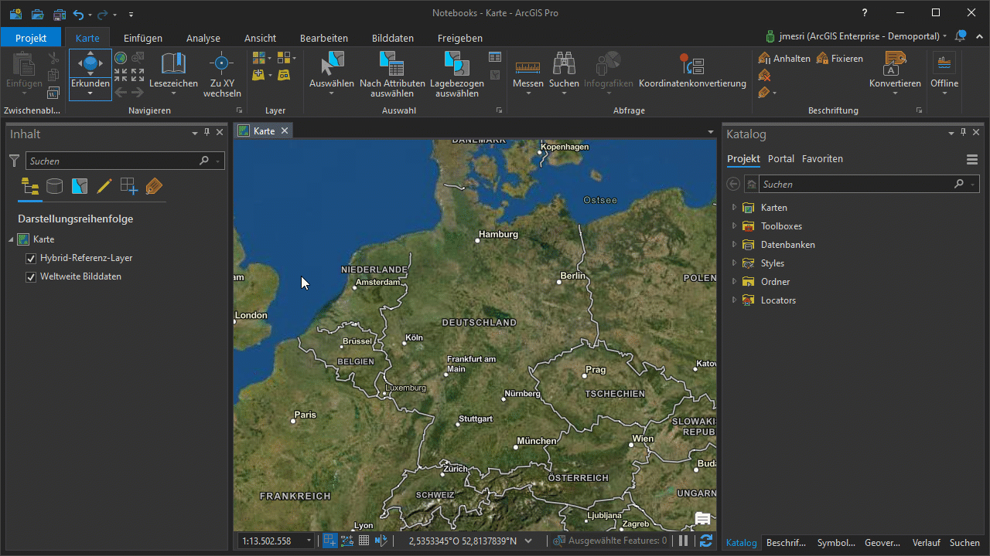The height and width of the screenshot is (556, 990).
Task: Pause map drawing using status bar control
Action: pyautogui.click(x=684, y=541)
